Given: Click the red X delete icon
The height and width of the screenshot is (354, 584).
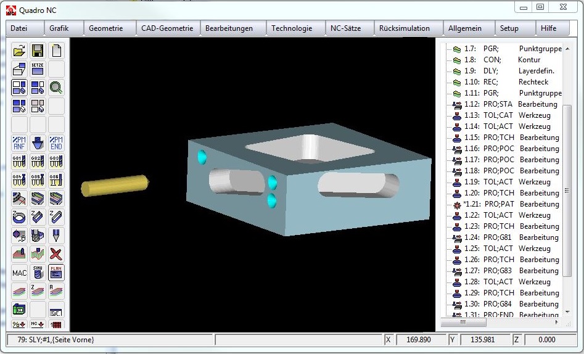Looking at the screenshot, I should click(56, 254).
